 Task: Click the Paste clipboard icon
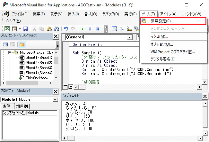click(49, 29)
